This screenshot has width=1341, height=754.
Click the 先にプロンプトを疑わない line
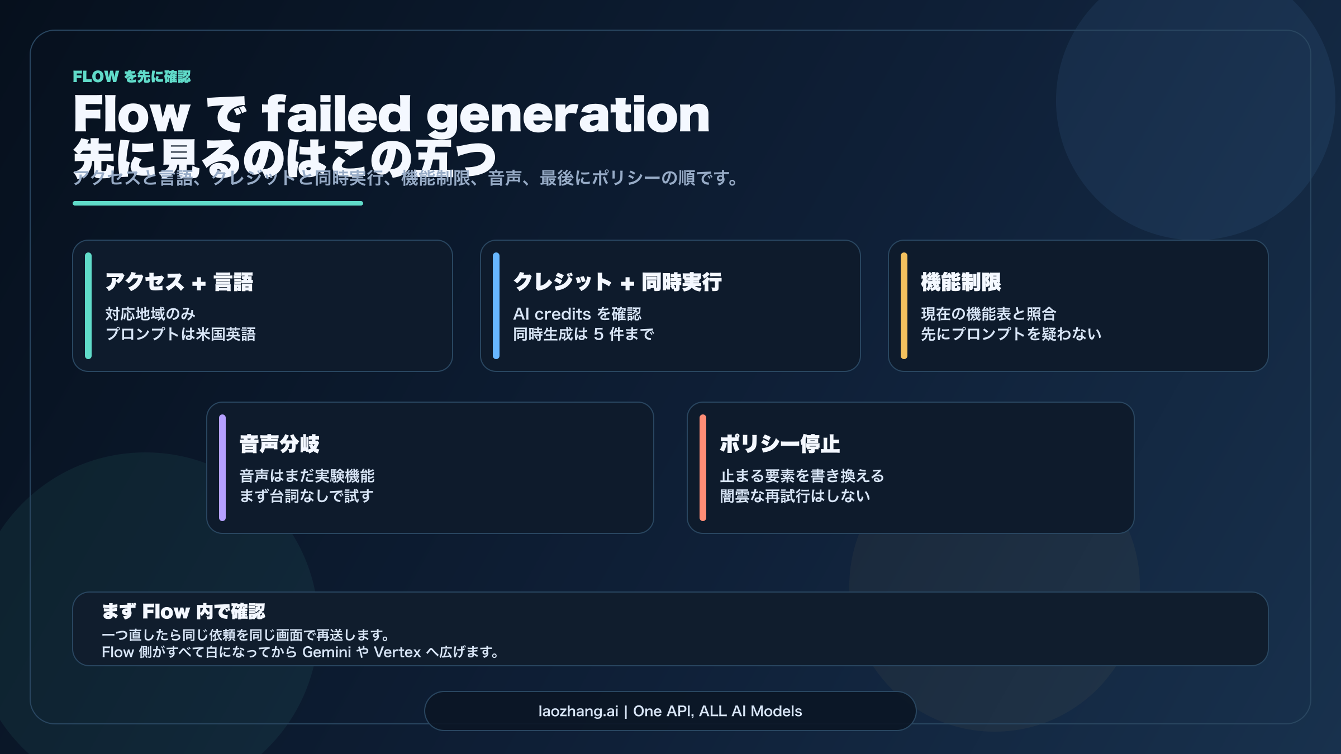pyautogui.click(x=1011, y=334)
